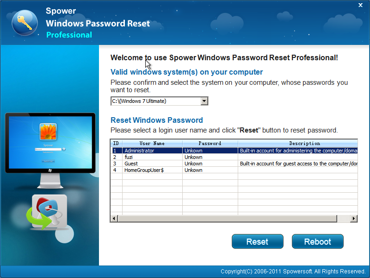Click the password reset key icon
This screenshot has height=278, width=370.
pyautogui.click(x=48, y=213)
